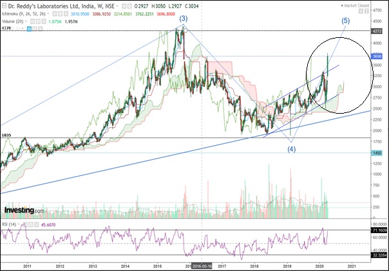Click the volume value 1.957M
Screen dimensions: 389x271
(71, 22)
